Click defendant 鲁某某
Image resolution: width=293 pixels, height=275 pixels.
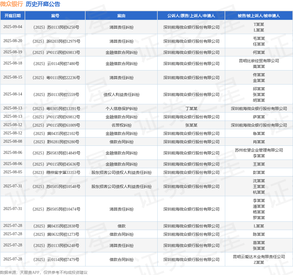point(259,133)
